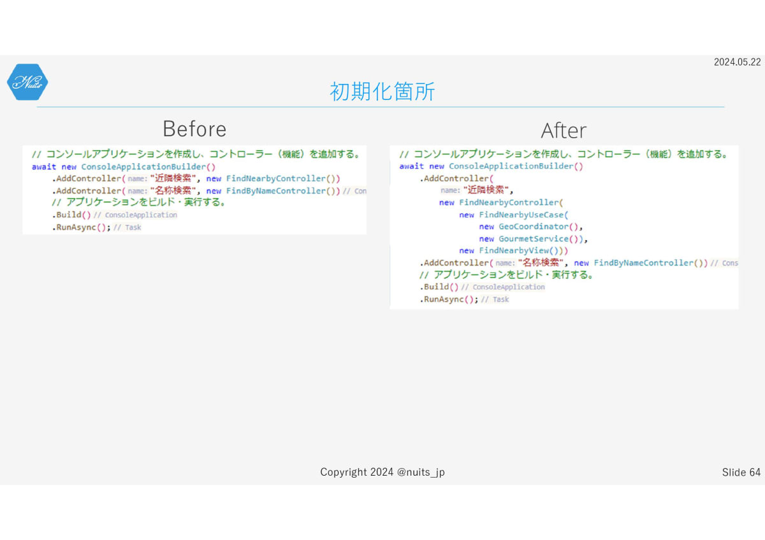This screenshot has width=765, height=540.
Task: Click "近隣検索" string in Before code
Action: (x=173, y=178)
